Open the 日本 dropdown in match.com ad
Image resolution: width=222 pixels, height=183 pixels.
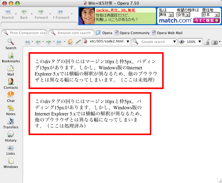tap(211, 15)
